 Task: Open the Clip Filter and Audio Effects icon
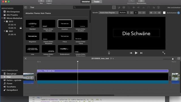pyautogui.click(x=154, y=7)
